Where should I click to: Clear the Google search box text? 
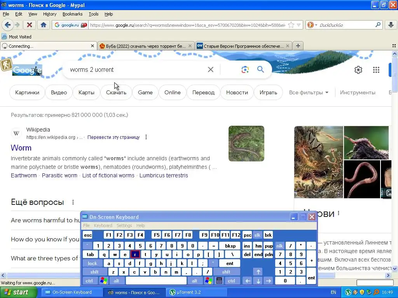pos(210,69)
